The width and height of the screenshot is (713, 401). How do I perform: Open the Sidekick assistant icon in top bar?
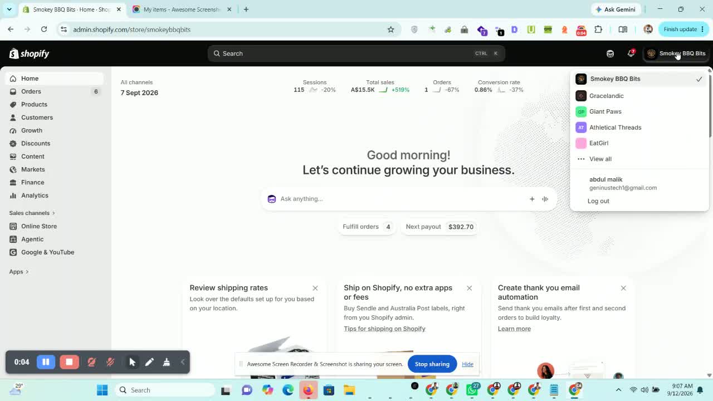pyautogui.click(x=610, y=53)
